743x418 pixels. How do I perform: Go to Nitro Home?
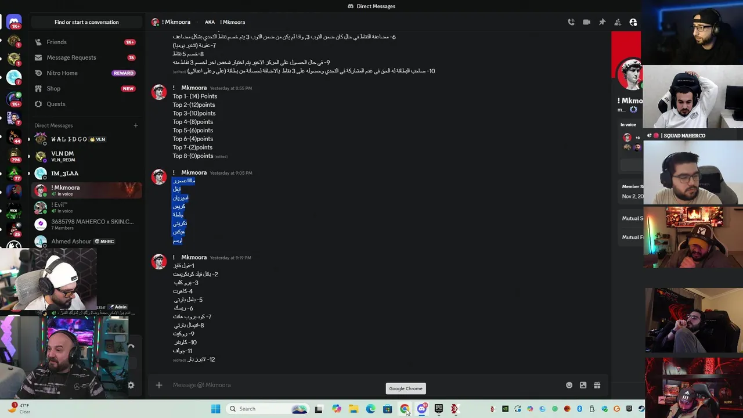tap(86, 73)
